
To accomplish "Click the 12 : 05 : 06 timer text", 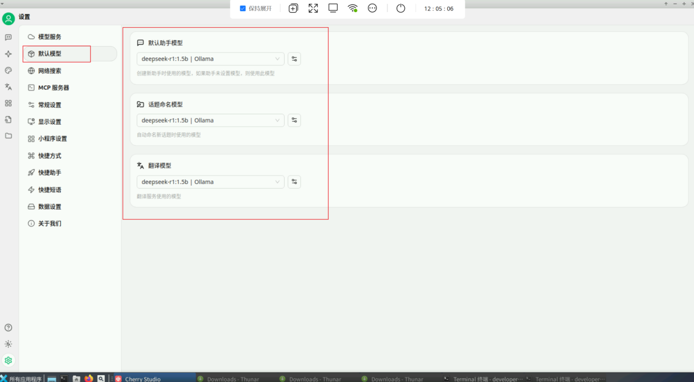I will [439, 8].
